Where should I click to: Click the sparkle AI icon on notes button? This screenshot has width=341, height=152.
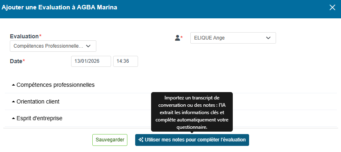[141, 140]
